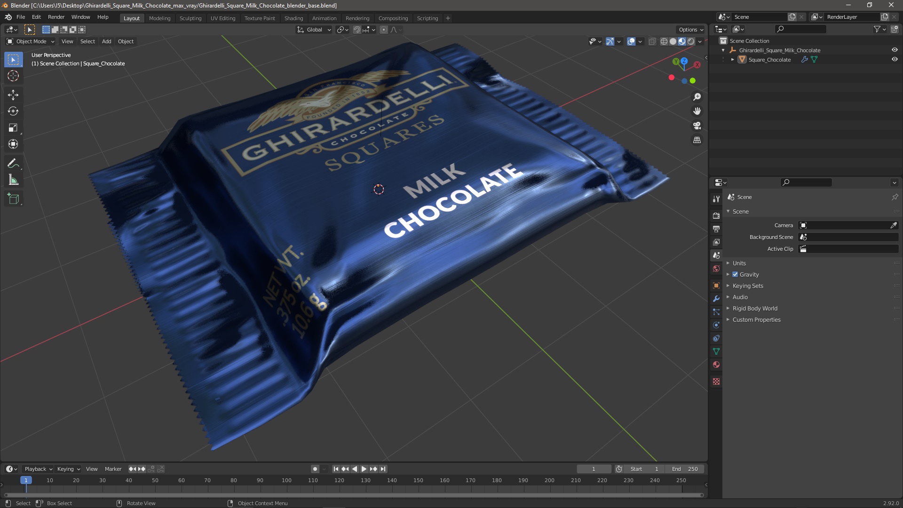Screen dimensions: 903x508
Task: Expand the Custom Properties panel
Action: point(756,320)
